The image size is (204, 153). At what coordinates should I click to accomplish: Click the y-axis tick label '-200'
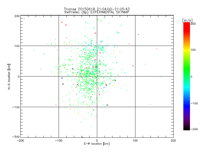point(16,137)
